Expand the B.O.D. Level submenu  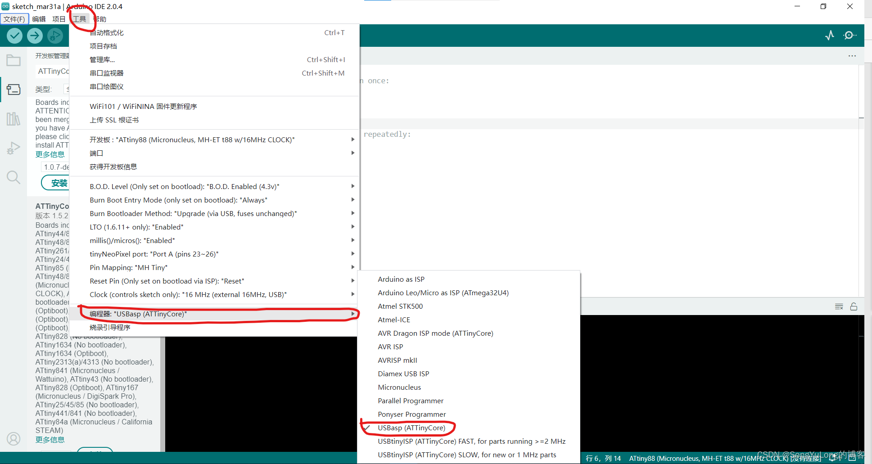[x=214, y=186]
